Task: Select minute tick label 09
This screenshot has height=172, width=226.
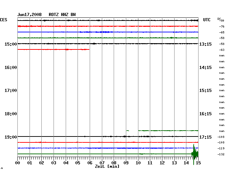Action: tap(126, 163)
